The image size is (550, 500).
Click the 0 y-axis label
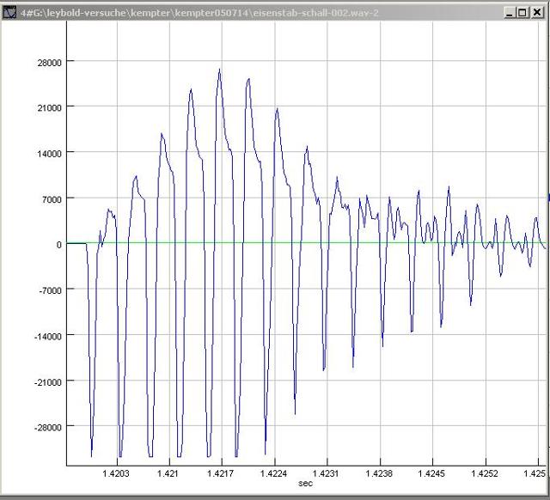(59, 245)
